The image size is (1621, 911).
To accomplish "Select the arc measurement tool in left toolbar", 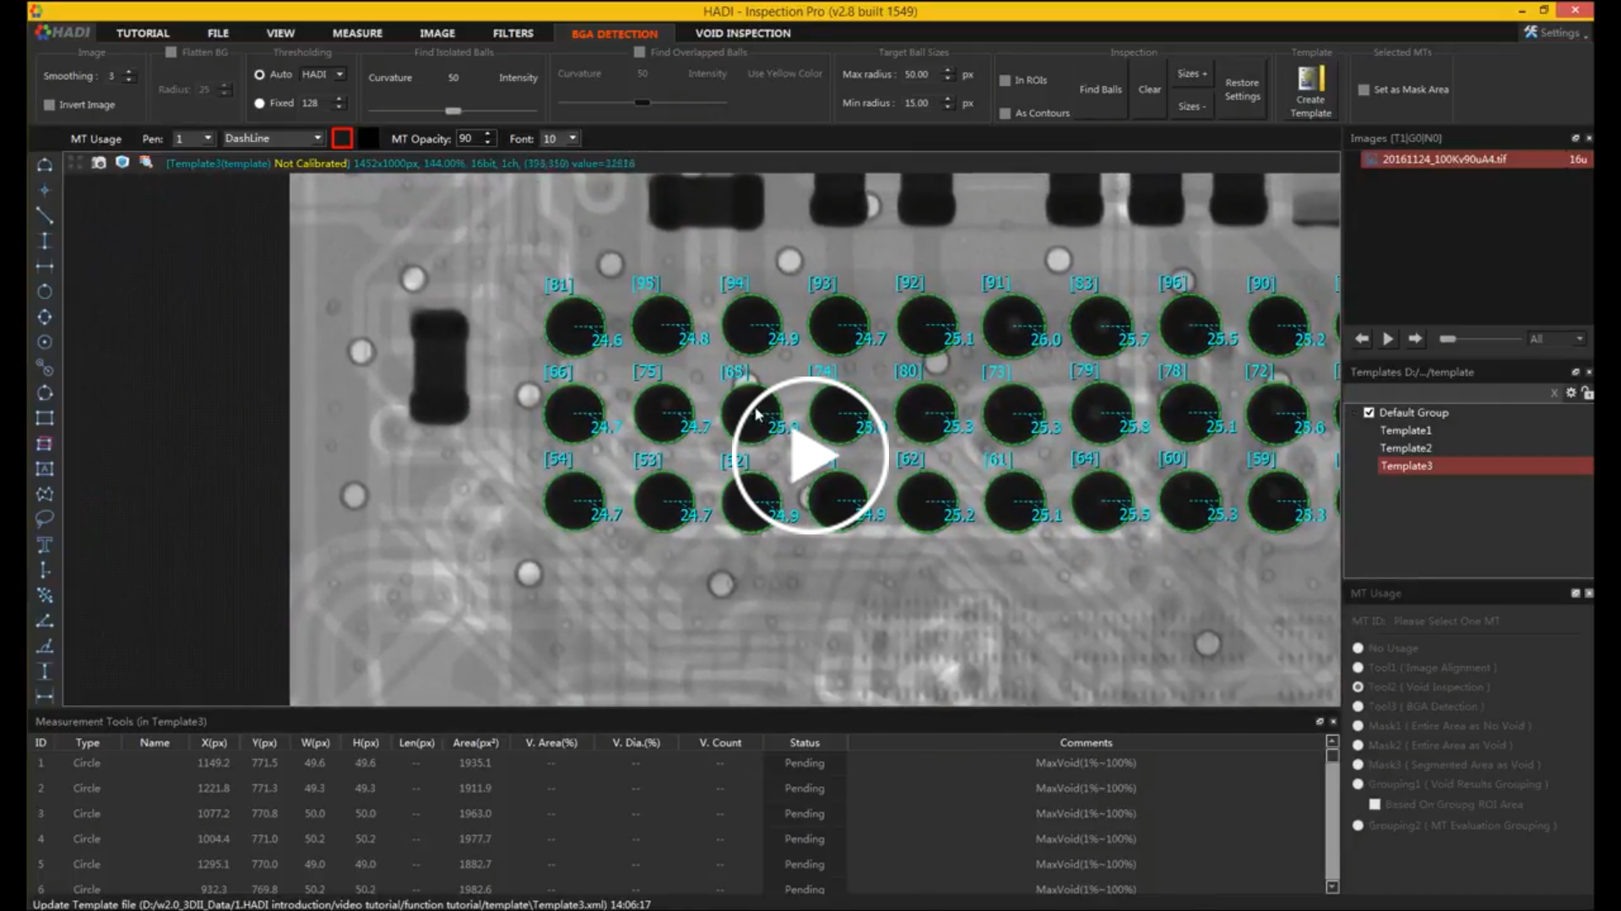I will pyautogui.click(x=45, y=165).
